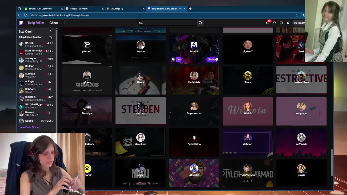This screenshot has width=347, height=195.
Task: Click the Twitch home logo icon
Action: [x=21, y=23]
